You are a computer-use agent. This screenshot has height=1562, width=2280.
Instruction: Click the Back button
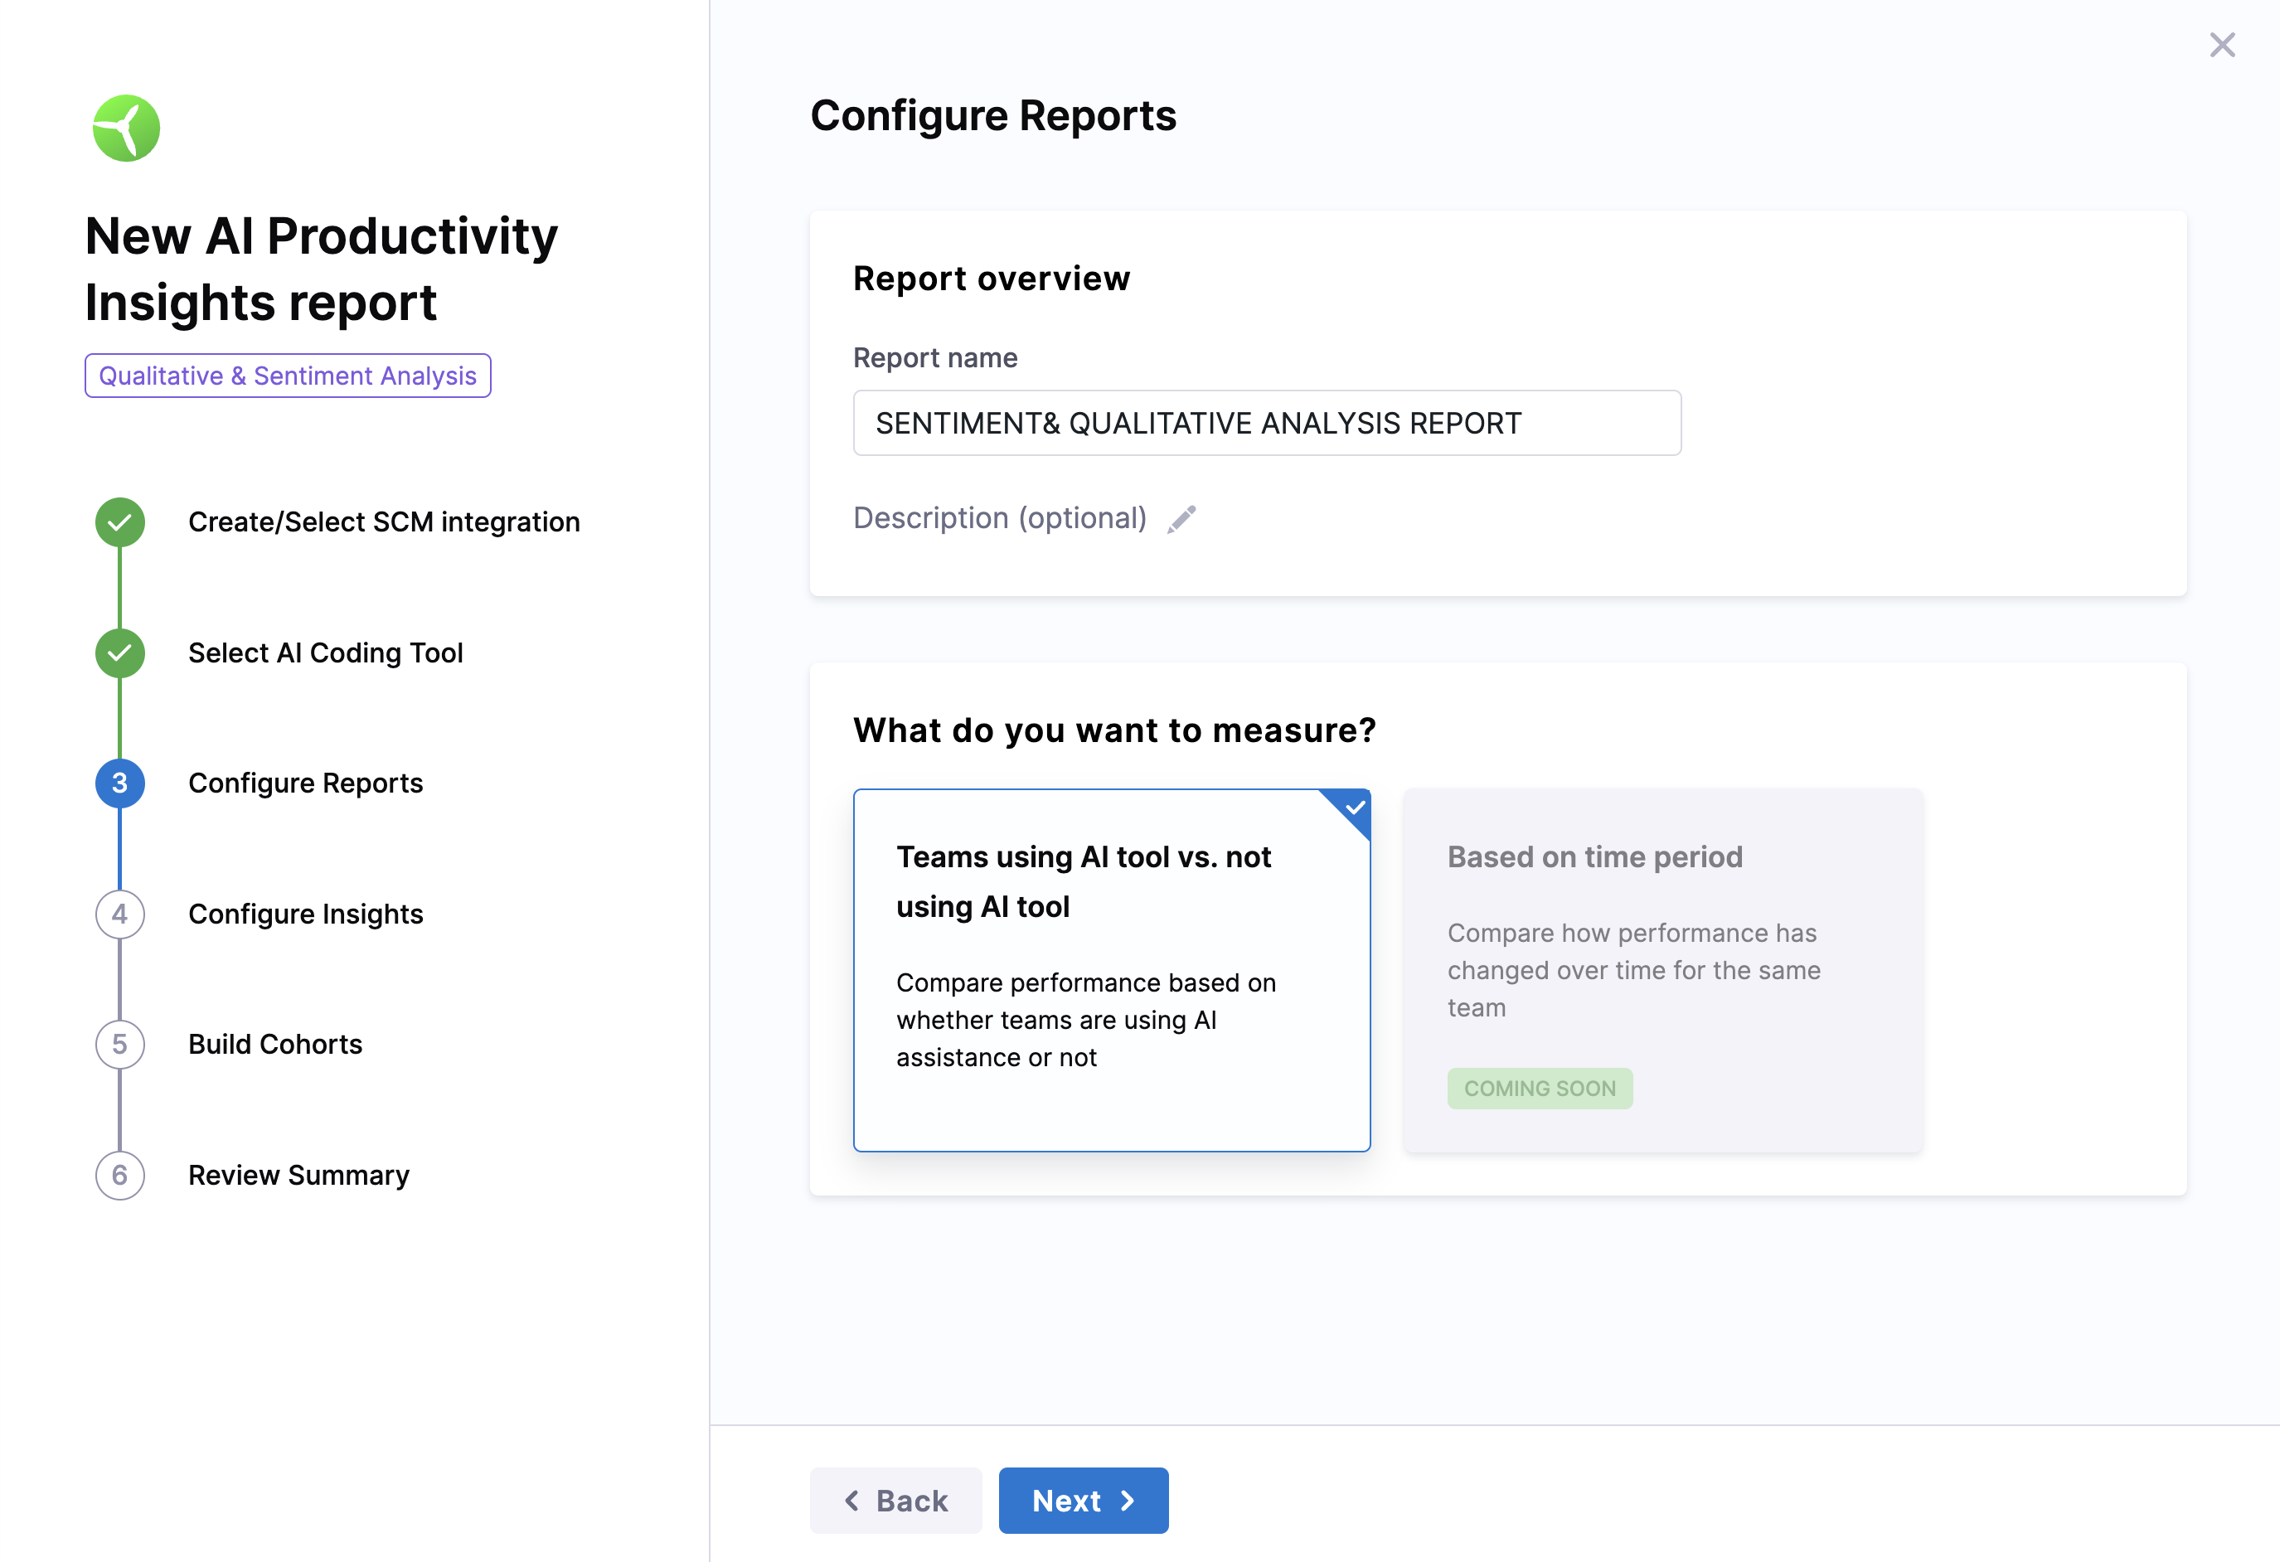tap(895, 1500)
